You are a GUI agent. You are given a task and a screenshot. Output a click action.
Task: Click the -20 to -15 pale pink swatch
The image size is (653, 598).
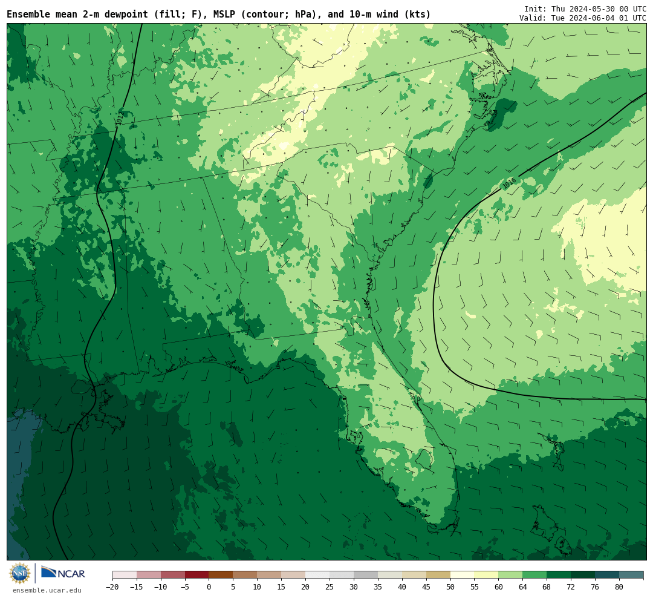tap(124, 575)
